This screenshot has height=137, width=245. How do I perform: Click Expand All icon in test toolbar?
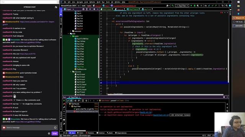83,100
